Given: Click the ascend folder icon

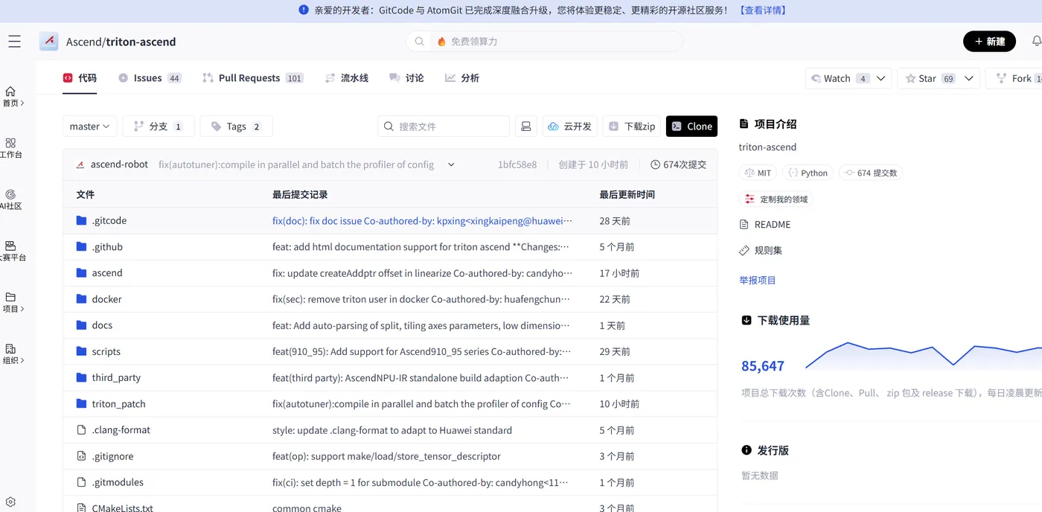Looking at the screenshot, I should (82, 272).
